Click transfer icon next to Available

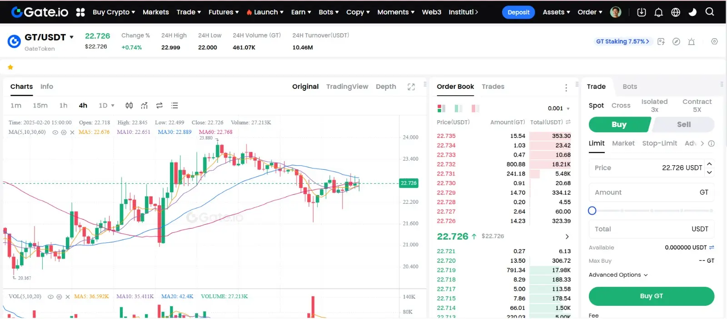[712, 247]
